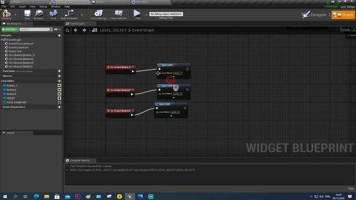Switch to Graph mode
This screenshot has width=356, height=200.
[x=343, y=15]
